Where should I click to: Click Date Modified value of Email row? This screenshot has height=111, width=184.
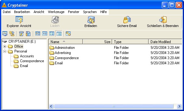pyautogui.click(x=165, y=63)
